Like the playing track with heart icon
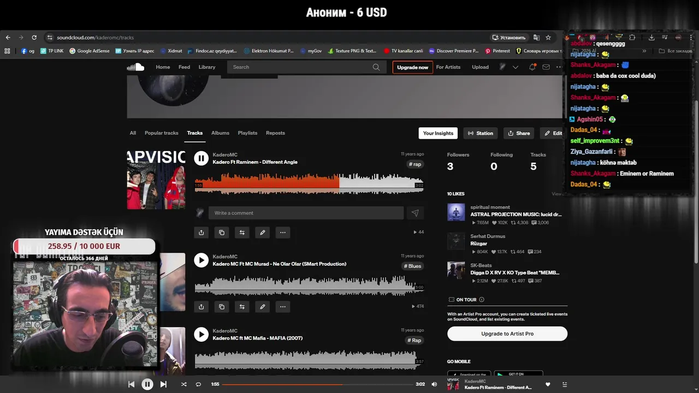Viewport: 699px width, 393px height. (x=548, y=384)
